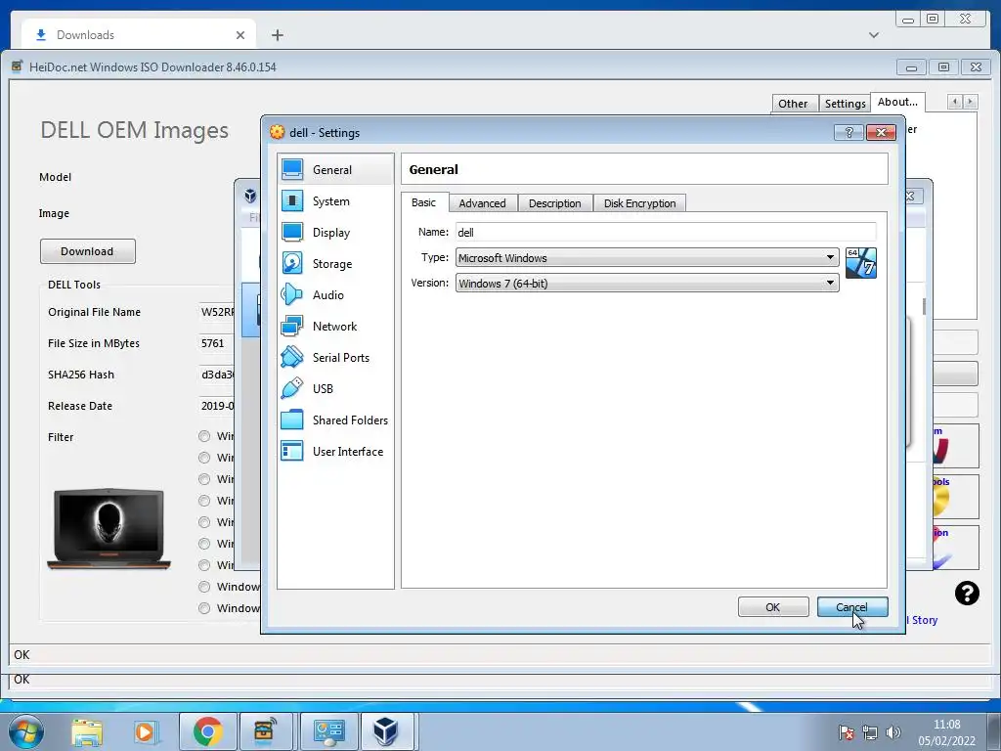Image resolution: width=1001 pixels, height=751 pixels.
Task: Switch to Google Chrome in the taskbar
Action: click(x=207, y=731)
